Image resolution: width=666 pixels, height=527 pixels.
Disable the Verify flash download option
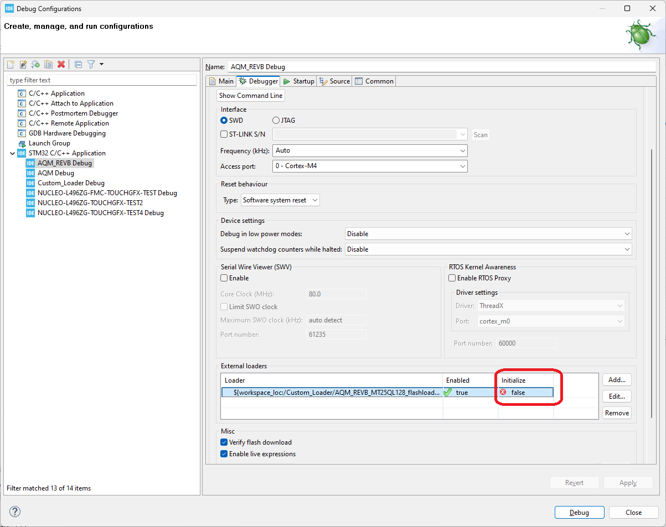(x=224, y=442)
